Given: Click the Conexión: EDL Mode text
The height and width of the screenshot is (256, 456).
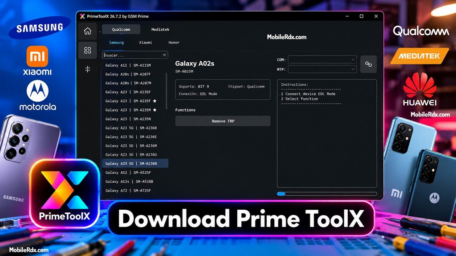Looking at the screenshot, I should 198,94.
